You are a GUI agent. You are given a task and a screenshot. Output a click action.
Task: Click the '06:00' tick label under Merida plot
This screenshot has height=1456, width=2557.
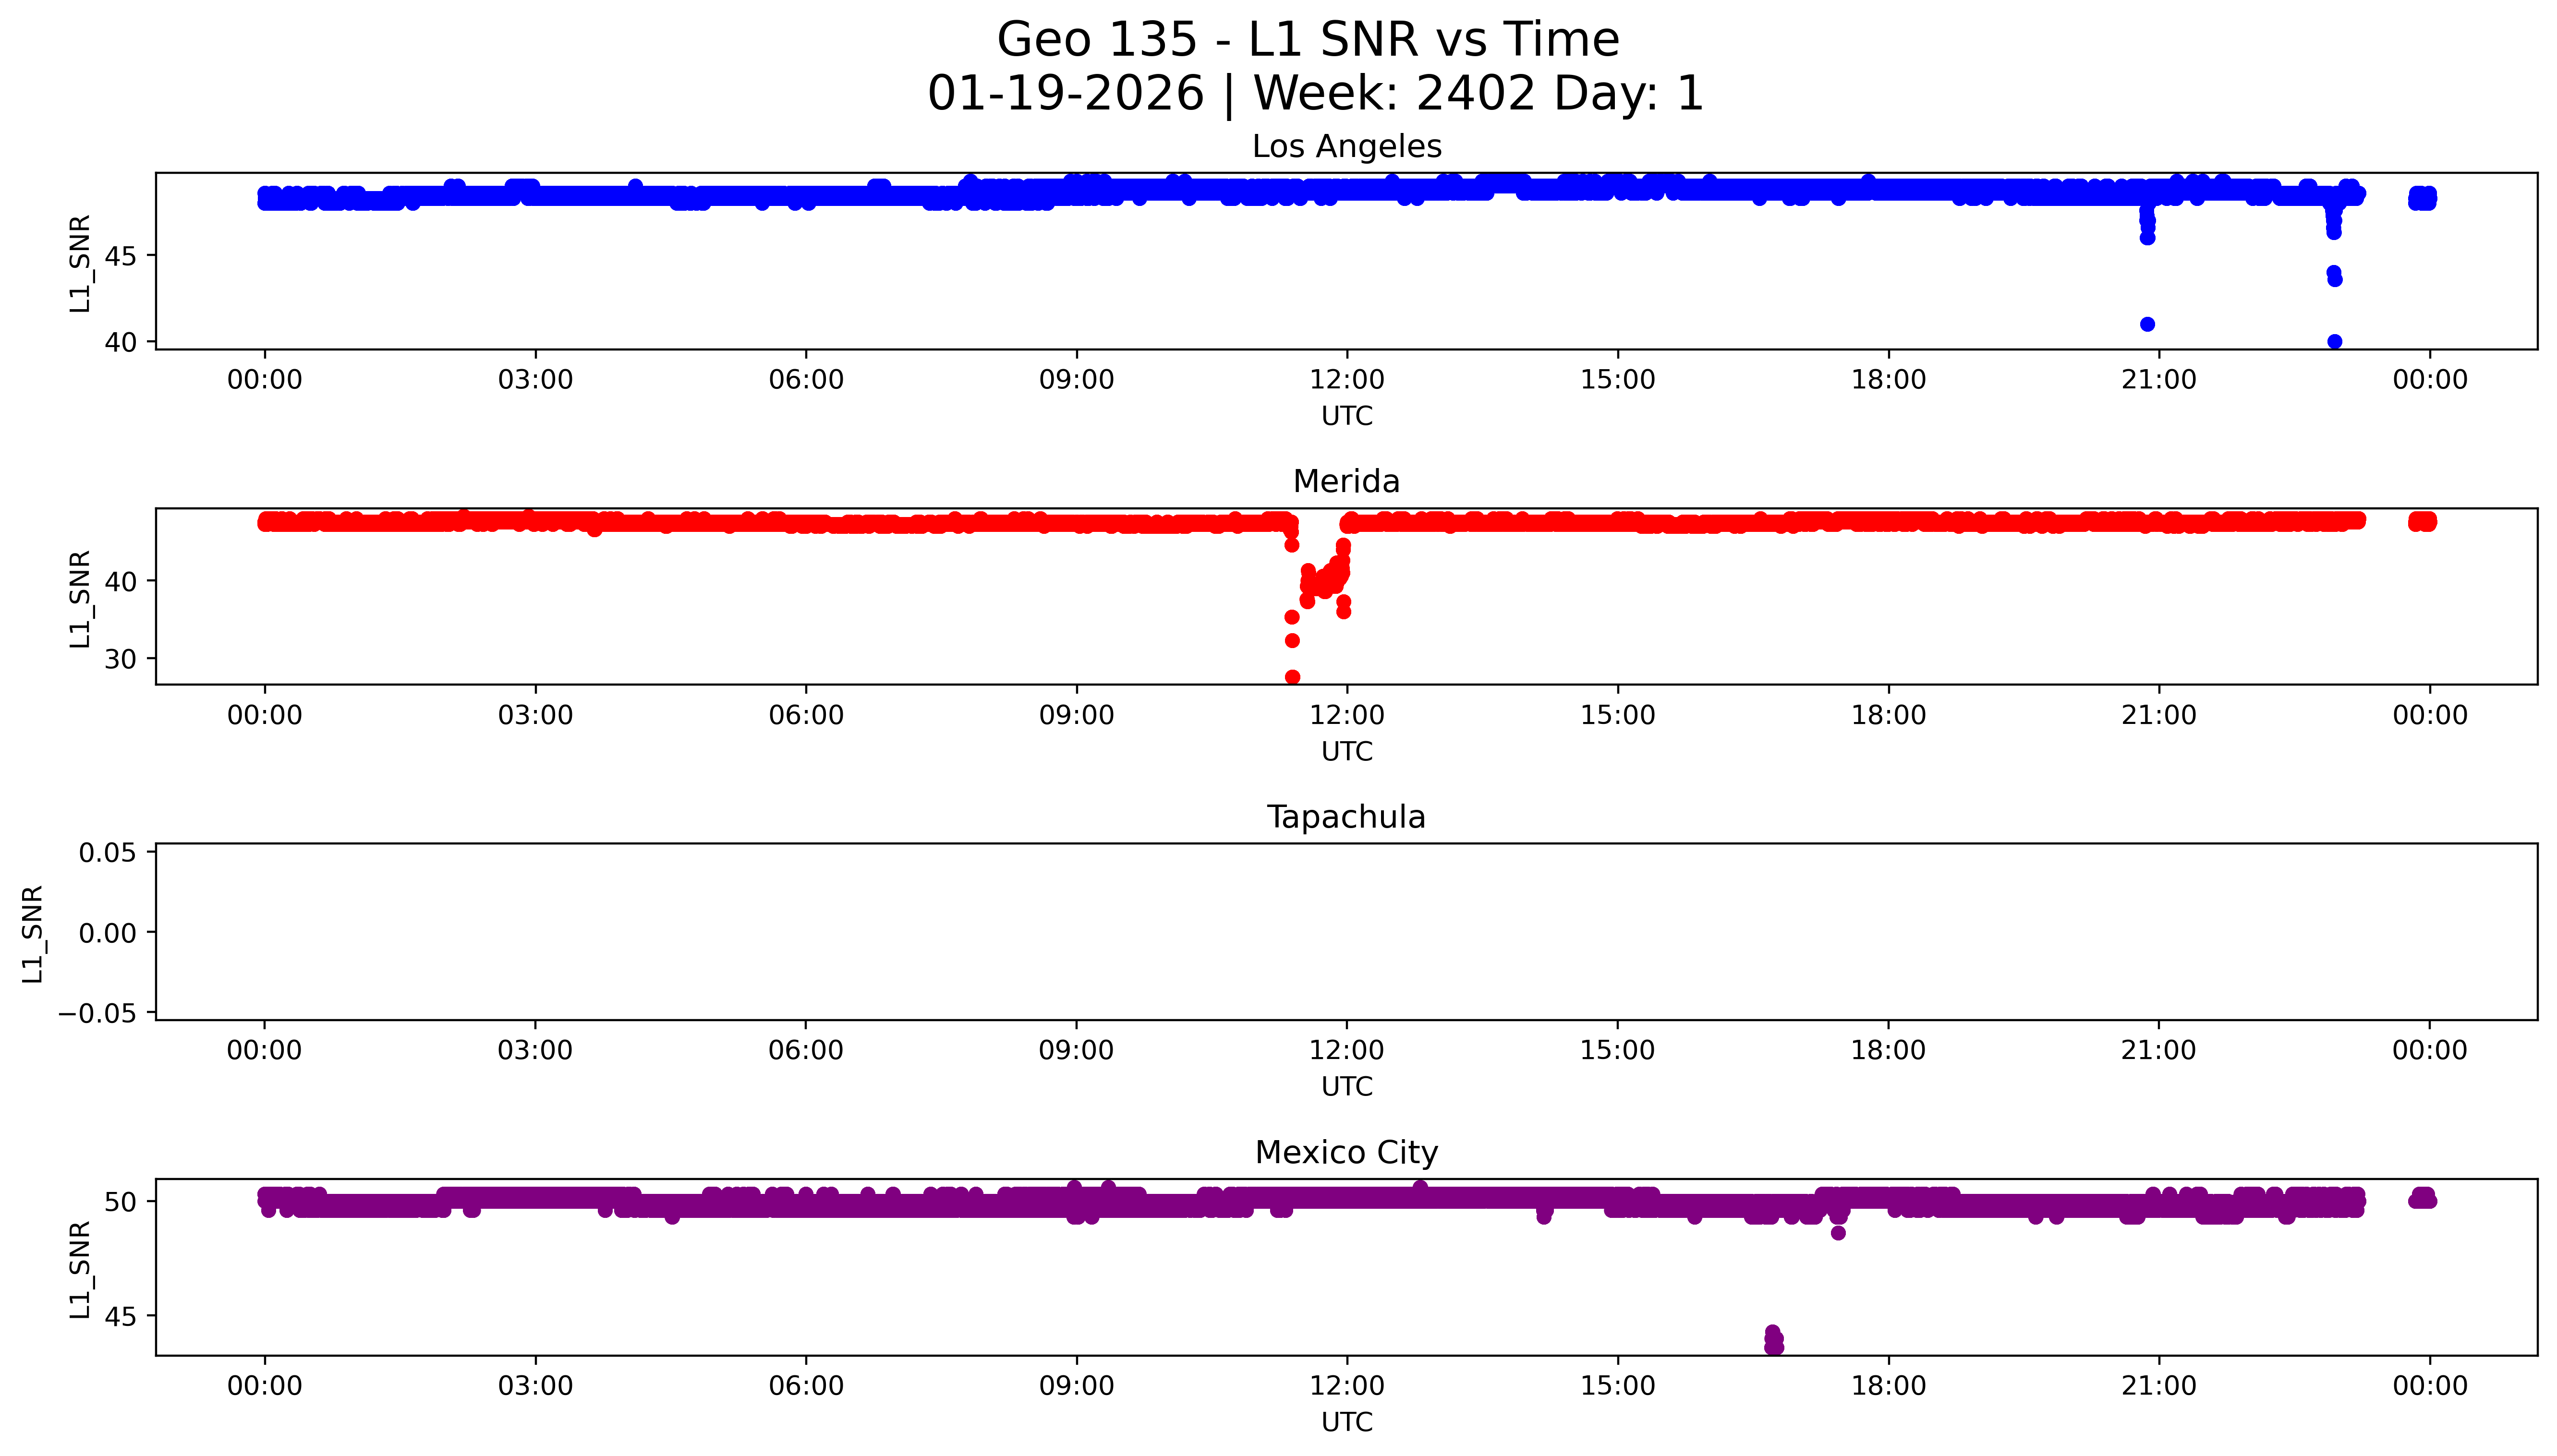coord(806,715)
